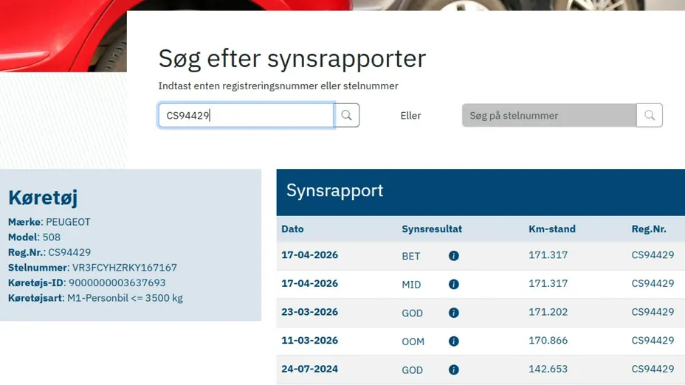
Task: Click the Stelnummer value VR3FCYHZRKY167167
Action: click(125, 268)
